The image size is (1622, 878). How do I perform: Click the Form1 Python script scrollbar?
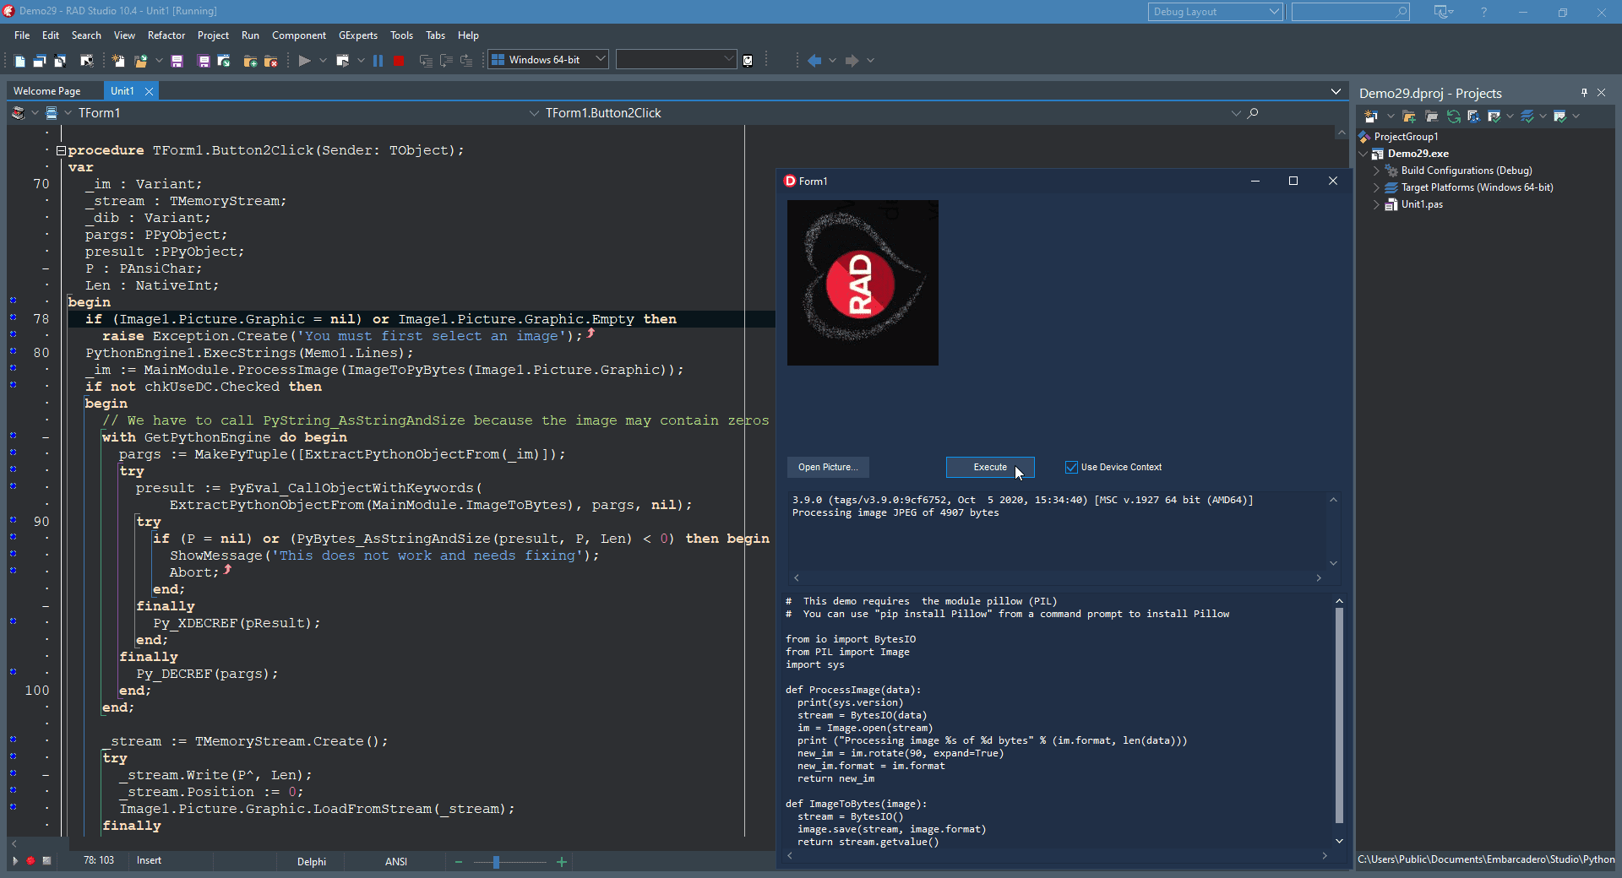(x=1339, y=715)
